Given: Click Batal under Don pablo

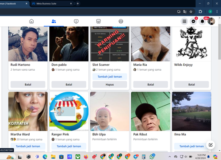Looking at the screenshot, I should (69, 84).
